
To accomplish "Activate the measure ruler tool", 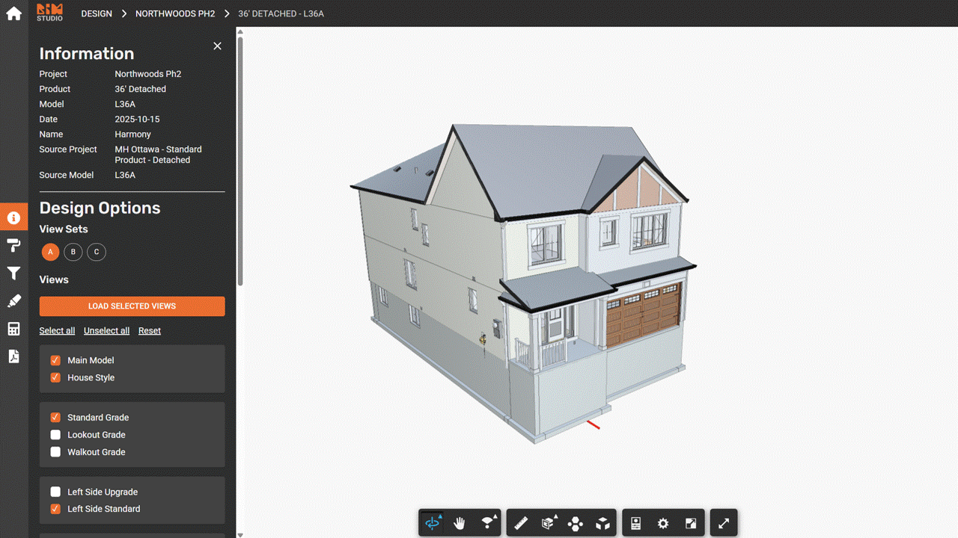I will (x=521, y=522).
